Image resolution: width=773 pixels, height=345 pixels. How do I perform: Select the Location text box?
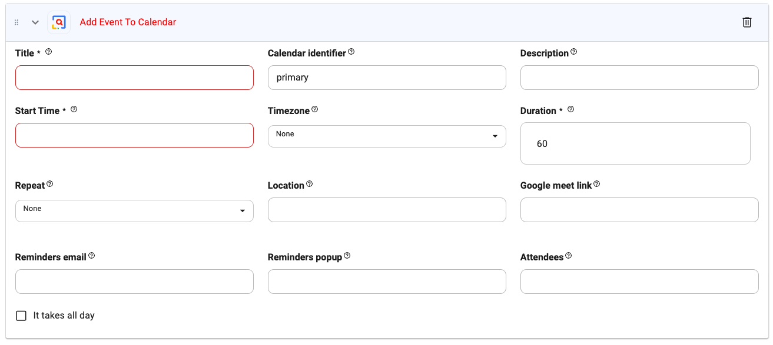(x=386, y=210)
